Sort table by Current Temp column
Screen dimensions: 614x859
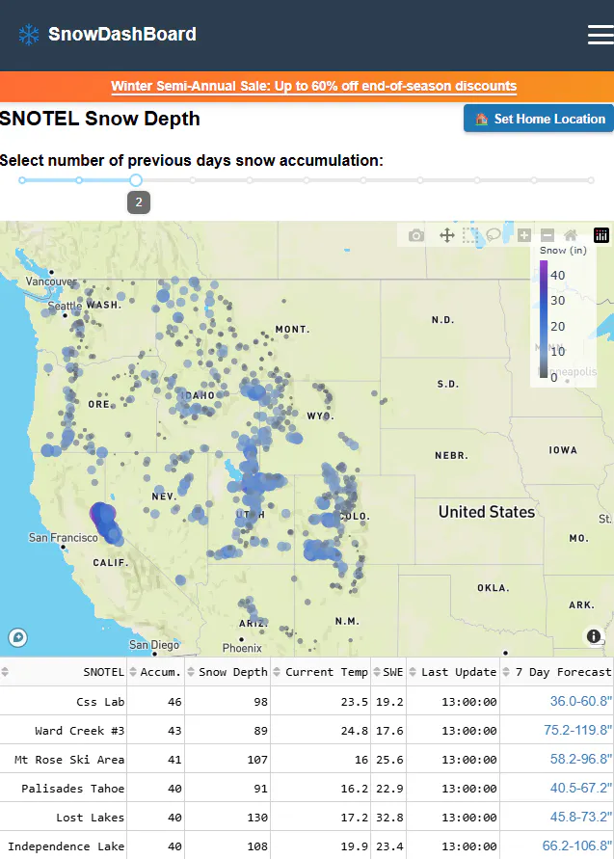tap(277, 672)
